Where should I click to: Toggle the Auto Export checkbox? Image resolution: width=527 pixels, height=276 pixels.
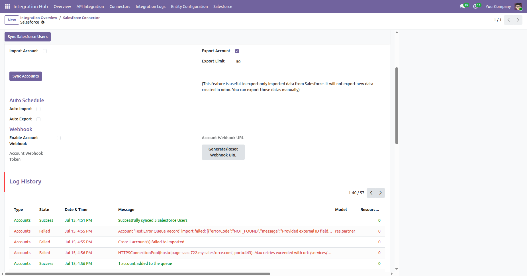[38, 119]
